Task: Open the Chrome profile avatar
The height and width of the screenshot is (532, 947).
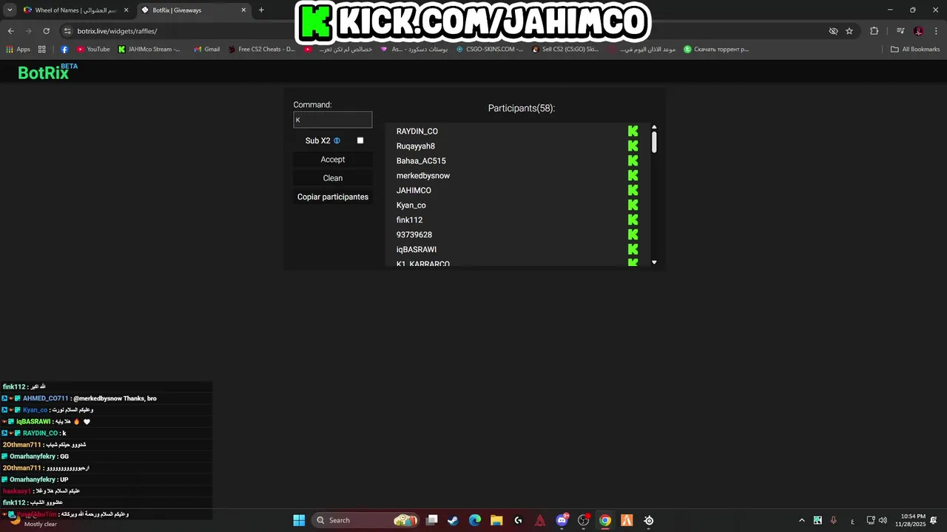Action: point(918,31)
